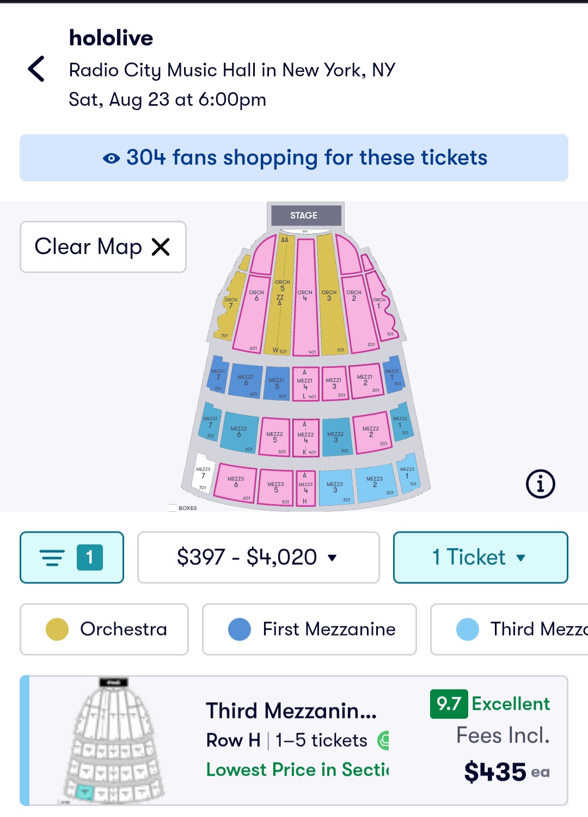Select the STAGE block on the seat map
Screen dimensions: 588x817
click(304, 215)
